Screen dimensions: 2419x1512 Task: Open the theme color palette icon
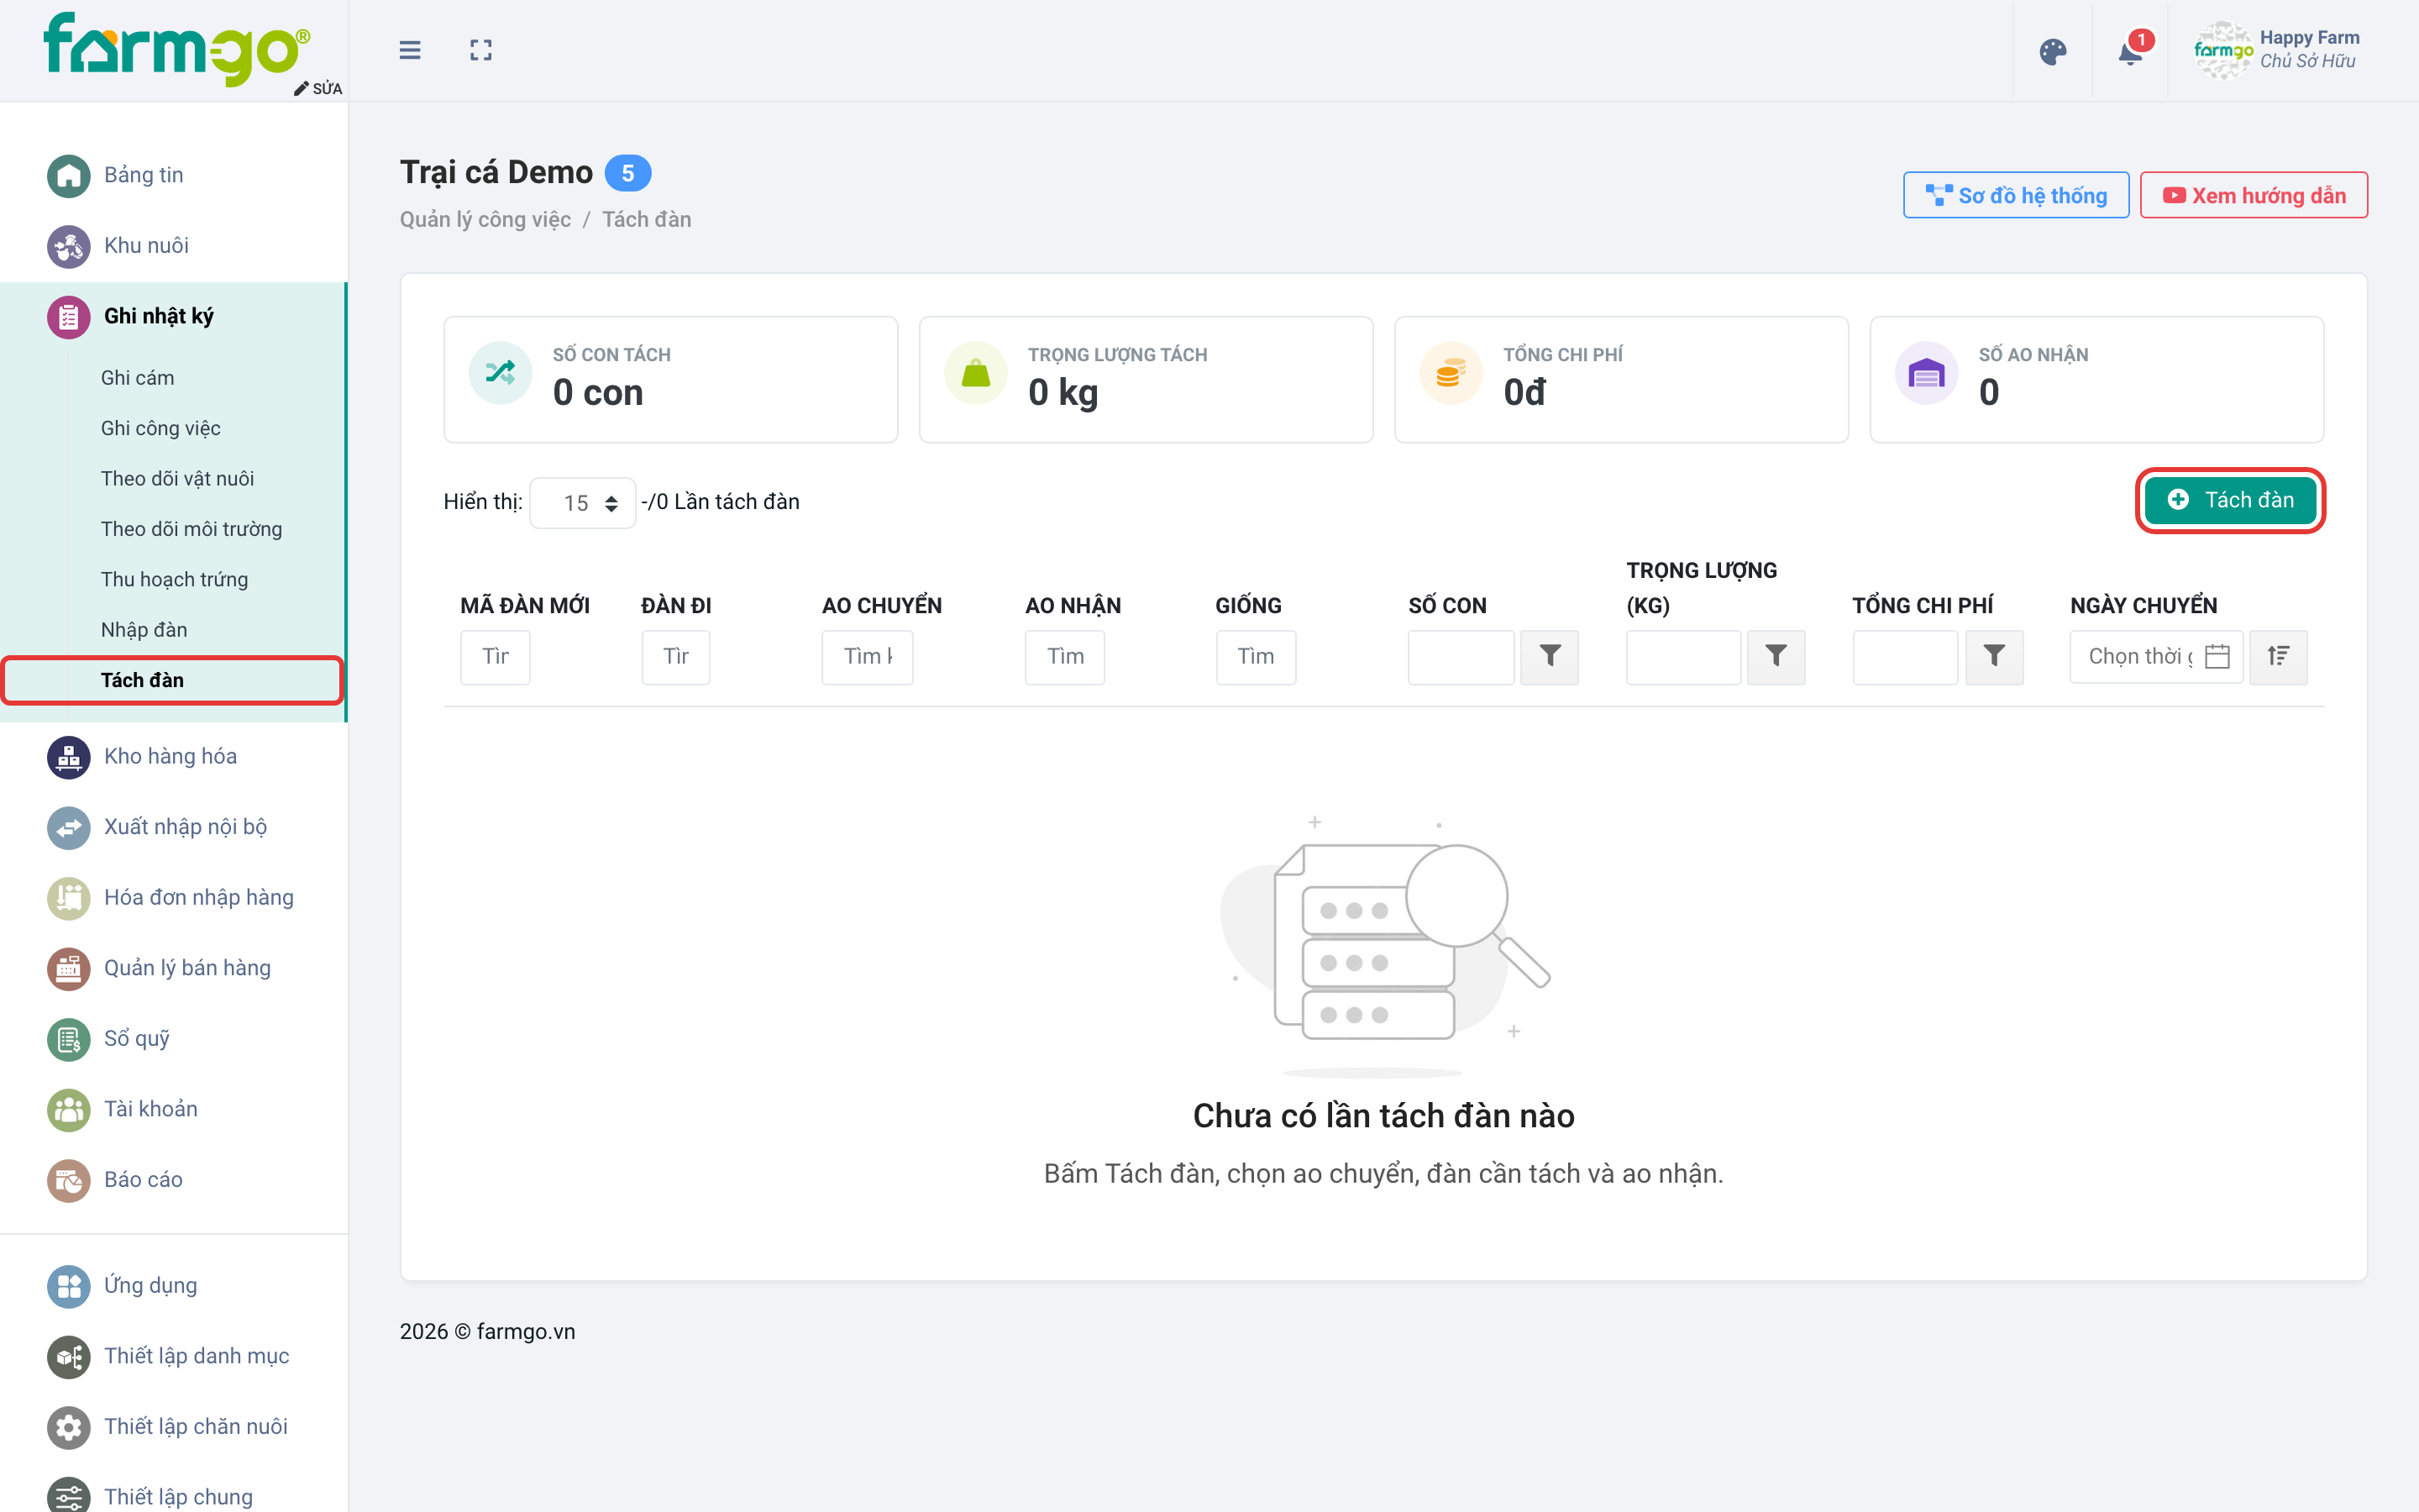click(x=2052, y=51)
